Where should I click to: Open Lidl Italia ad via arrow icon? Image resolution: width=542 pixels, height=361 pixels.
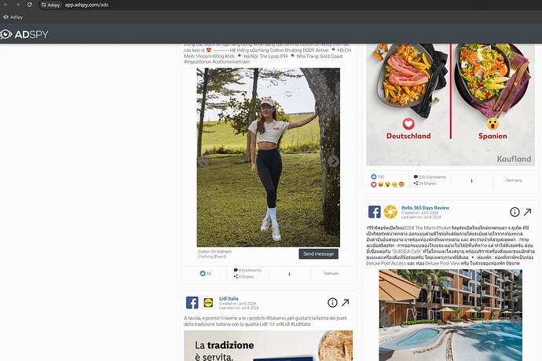(x=346, y=303)
